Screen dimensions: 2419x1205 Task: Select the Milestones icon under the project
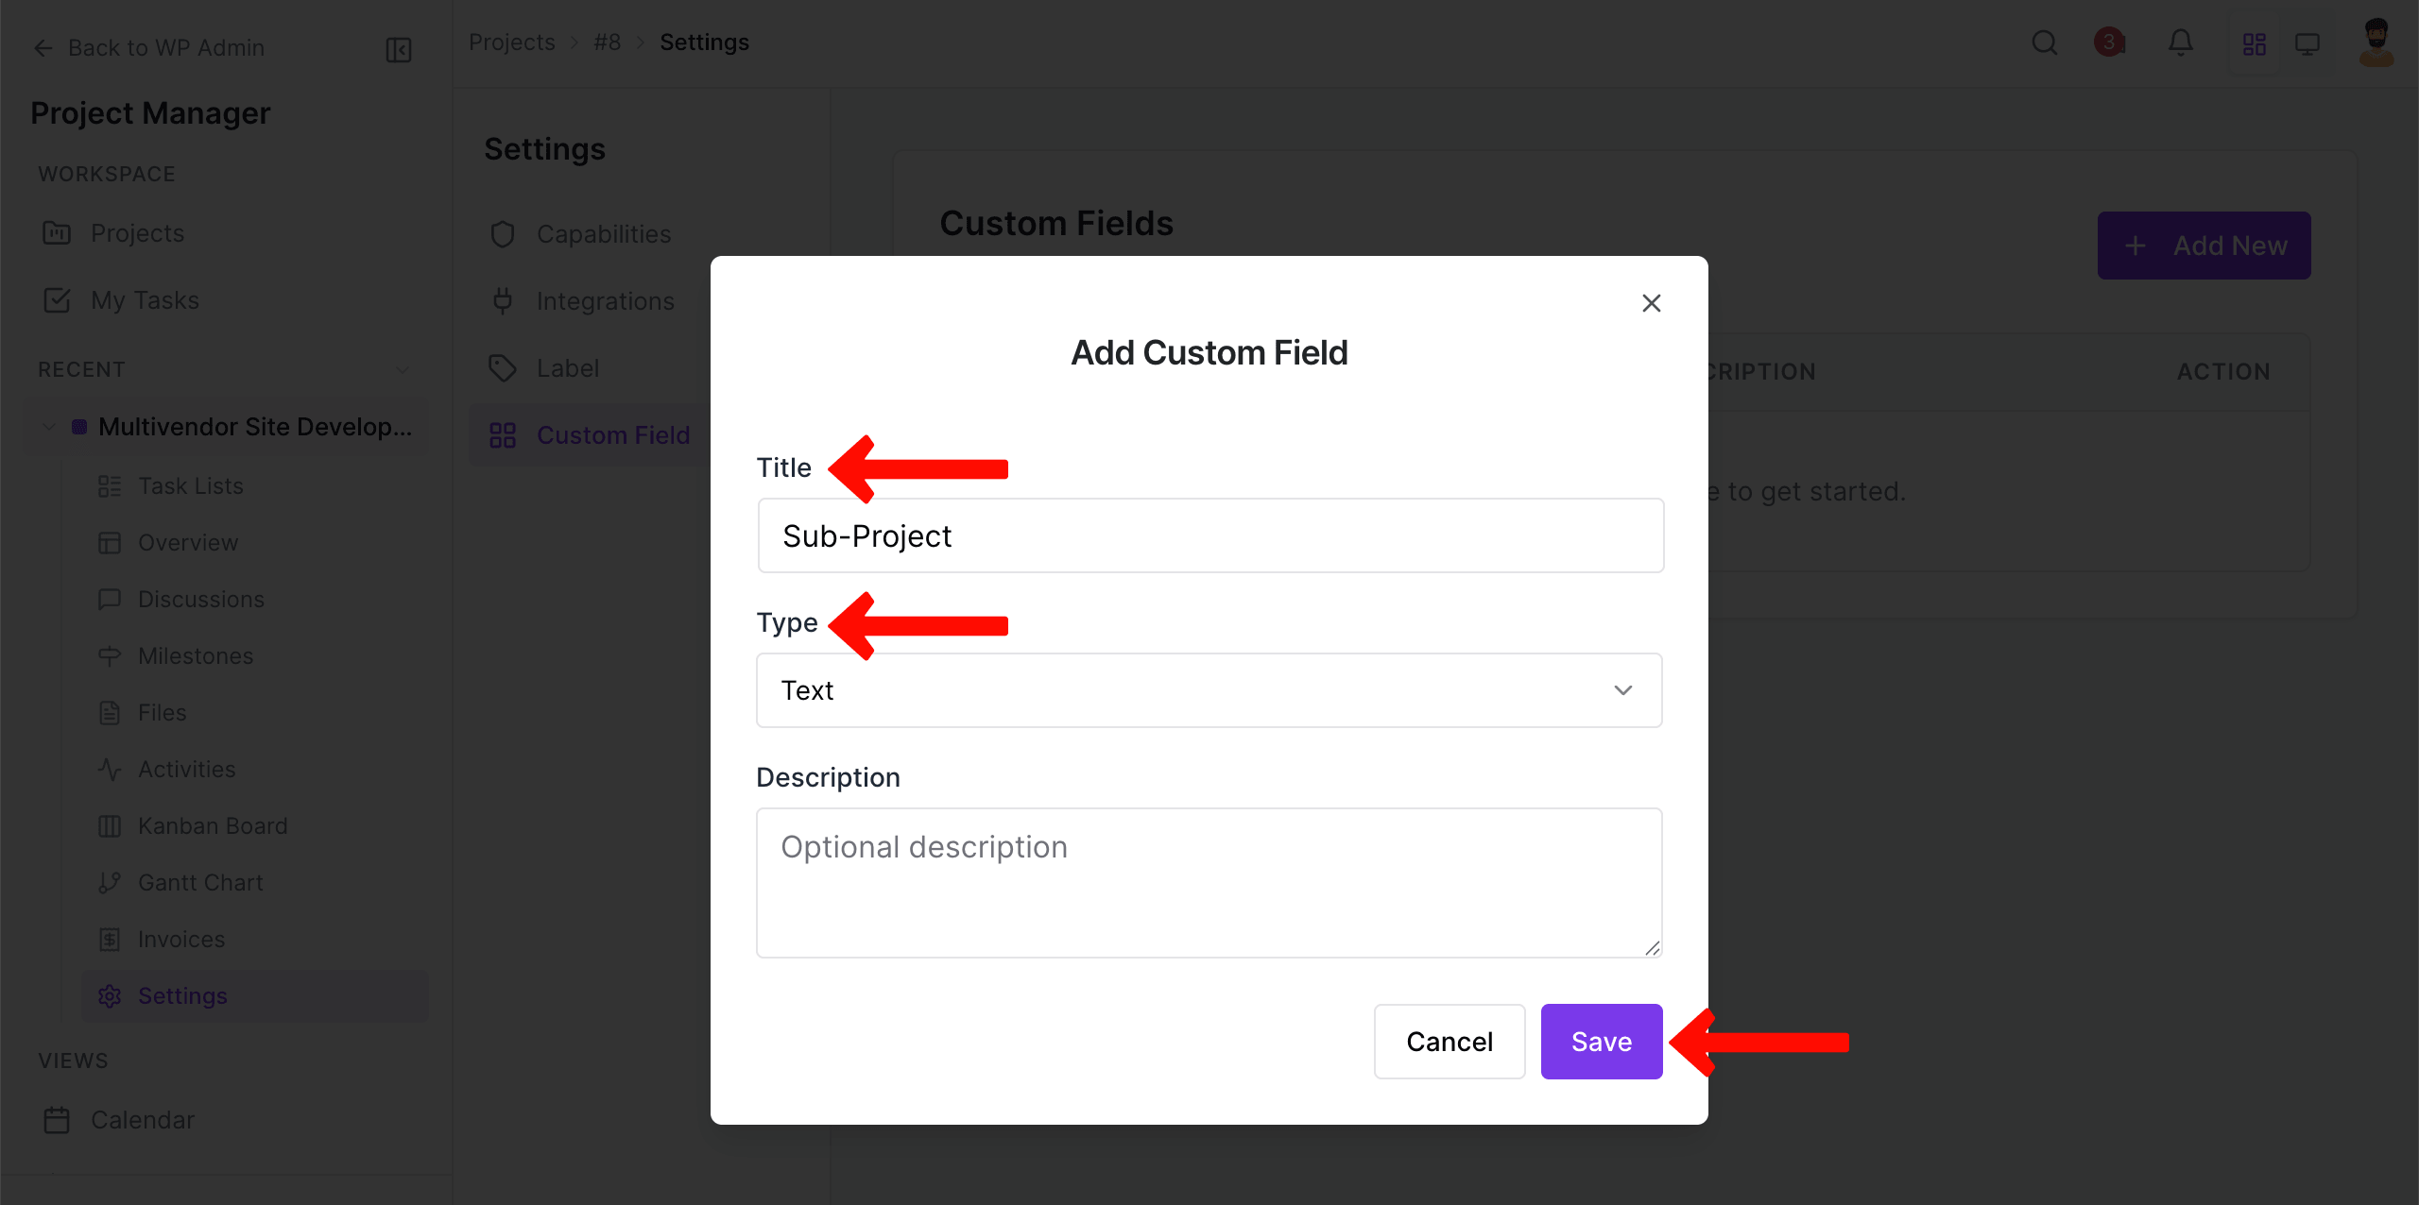[x=111, y=655]
